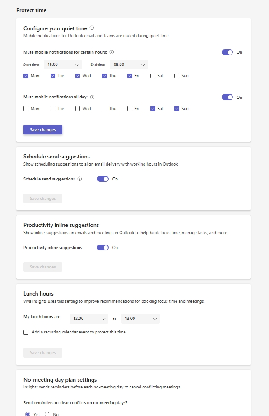The height and width of the screenshot is (416, 269).
Task: Switch off Schedule send suggestions toggle
Action: click(102, 179)
